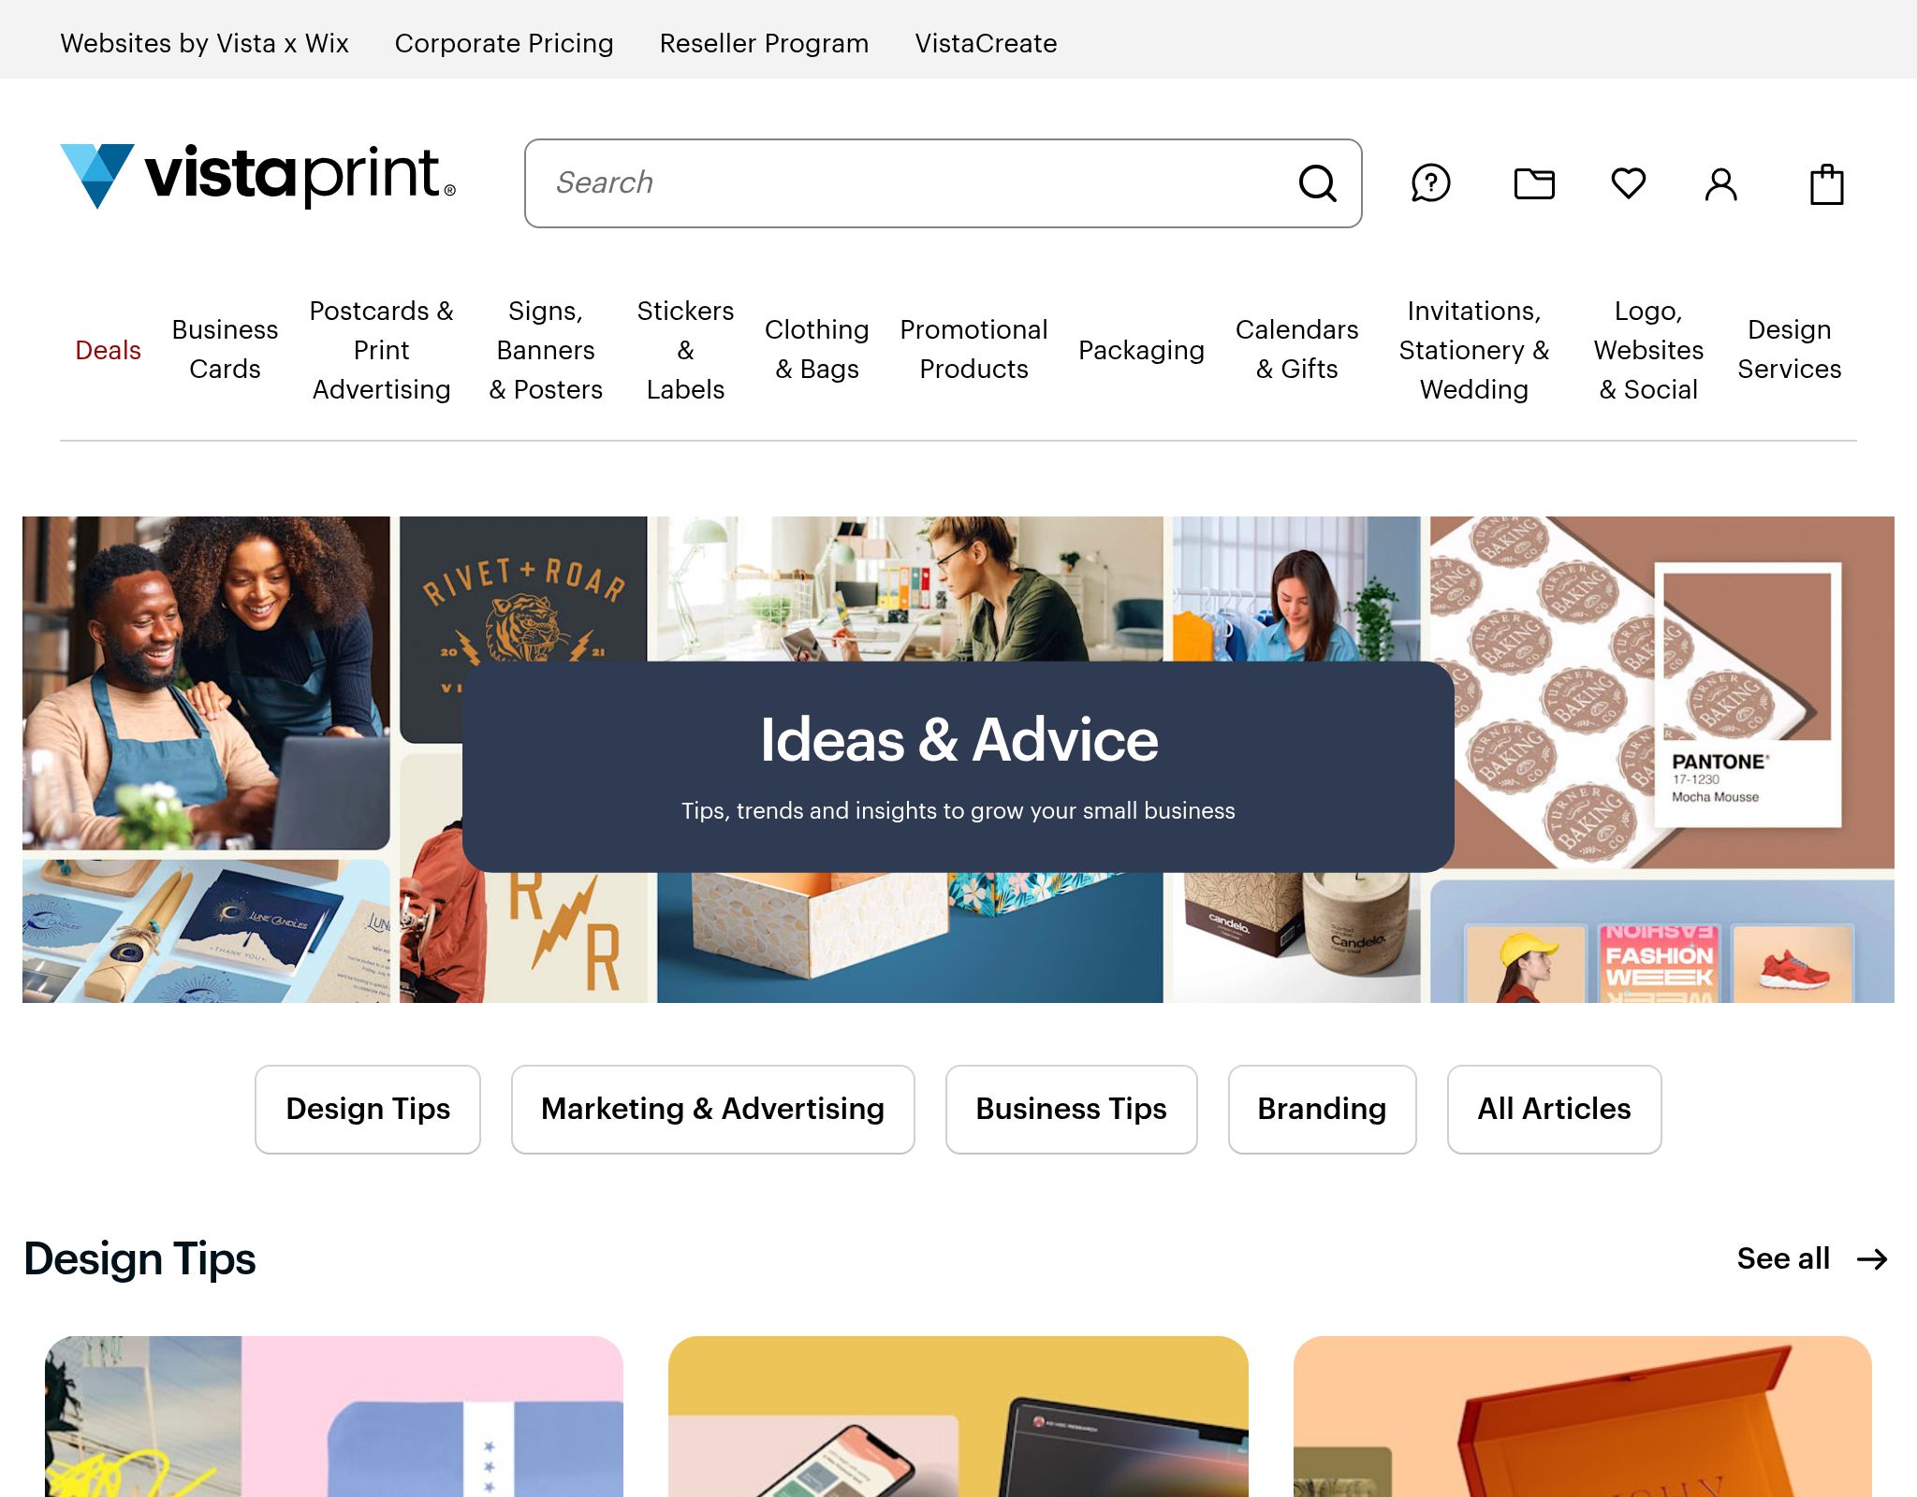Open the VistaCreate link
This screenshot has height=1497, width=1917.
click(986, 43)
